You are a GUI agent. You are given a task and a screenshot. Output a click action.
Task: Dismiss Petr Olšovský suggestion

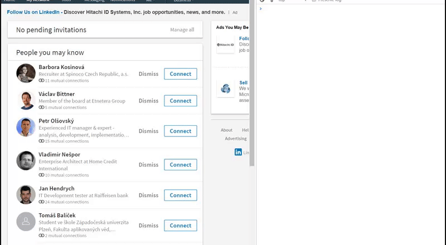click(x=148, y=131)
